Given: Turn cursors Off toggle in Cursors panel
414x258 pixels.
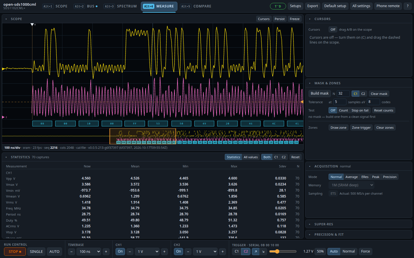Looking at the screenshot, I should (x=333, y=30).
